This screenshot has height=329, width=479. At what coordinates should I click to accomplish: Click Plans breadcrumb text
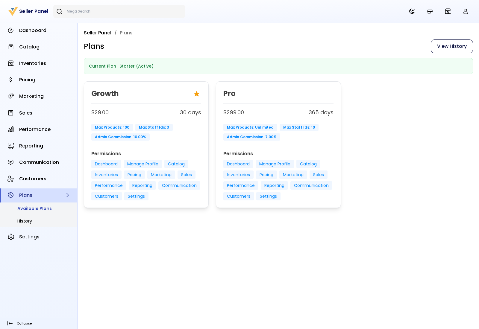pyautogui.click(x=126, y=33)
